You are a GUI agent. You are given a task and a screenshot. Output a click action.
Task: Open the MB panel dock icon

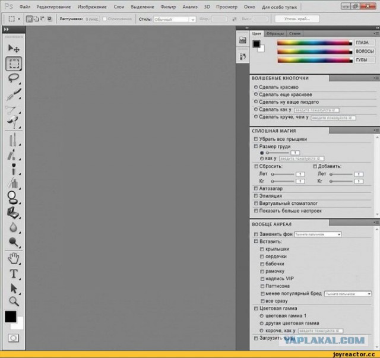[x=243, y=40]
